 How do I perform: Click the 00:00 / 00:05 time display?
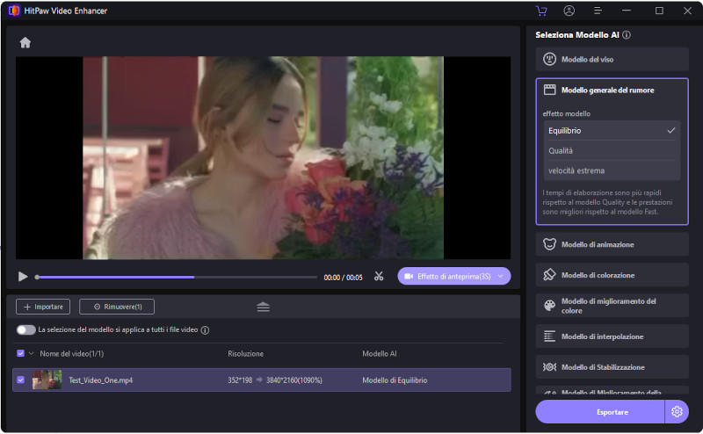[x=343, y=278]
